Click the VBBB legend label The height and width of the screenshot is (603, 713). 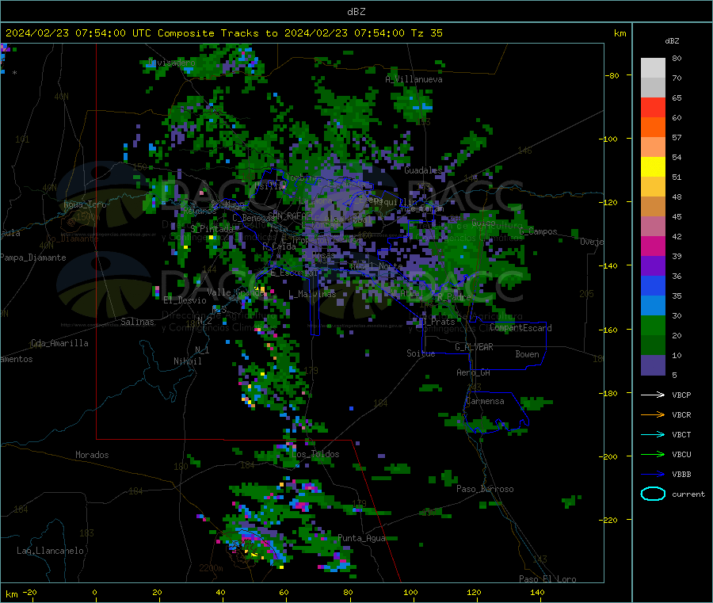[681, 475]
